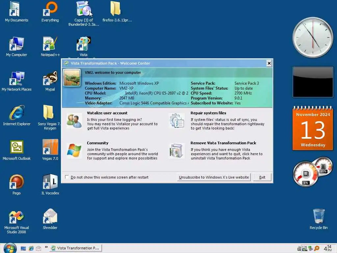The image size is (337, 253).
Task: Click the Repair system files gear icon
Action: tap(176, 121)
